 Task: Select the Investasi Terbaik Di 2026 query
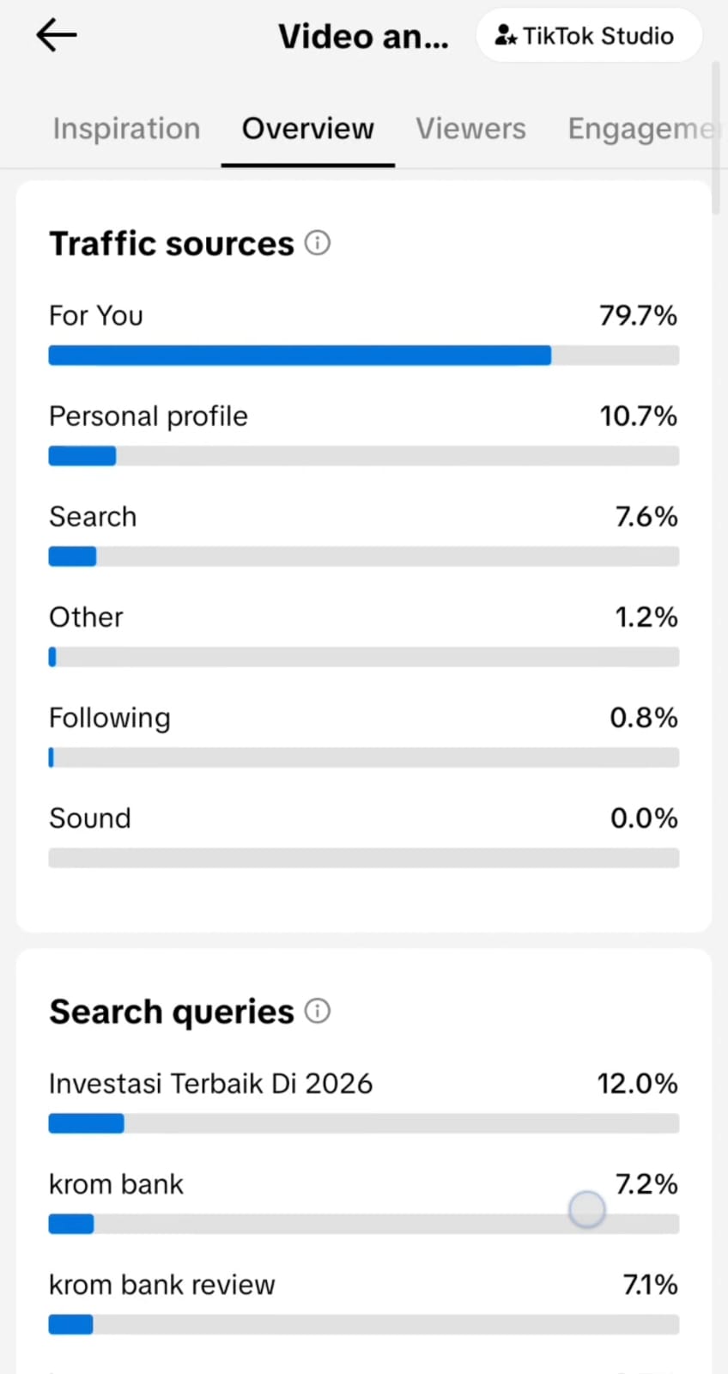(210, 1084)
